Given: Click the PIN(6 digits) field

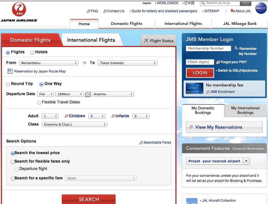Looking at the screenshot, I should (200, 62).
